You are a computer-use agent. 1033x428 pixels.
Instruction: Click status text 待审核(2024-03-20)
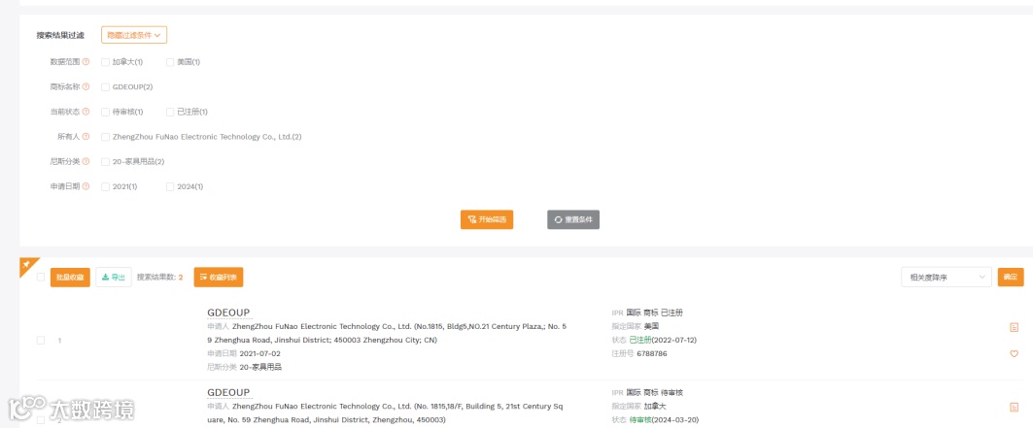pyautogui.click(x=664, y=420)
